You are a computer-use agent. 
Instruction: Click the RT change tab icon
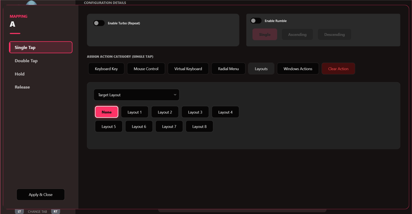pyautogui.click(x=56, y=211)
